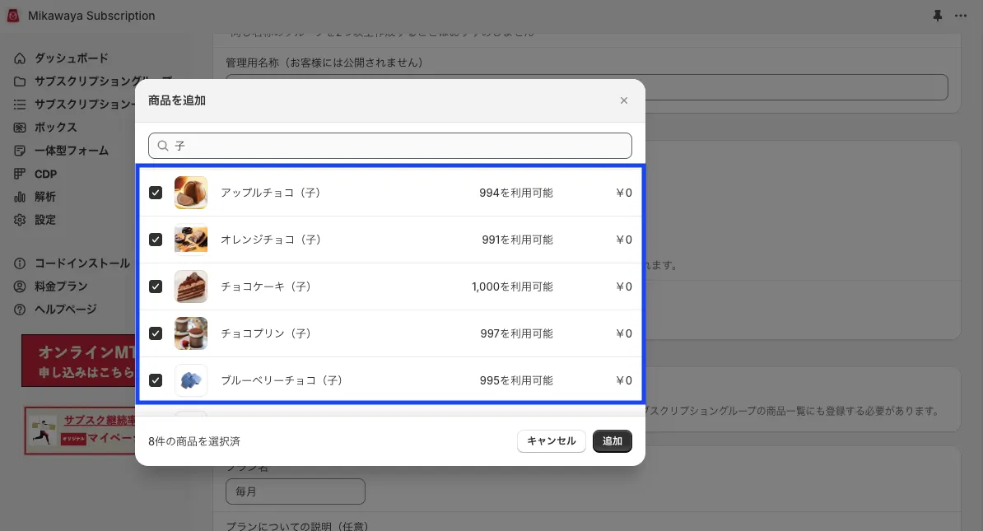Viewport: 983px width, 531px height.
Task: Click the list icon beside サブスクリプション
Action: point(20,104)
